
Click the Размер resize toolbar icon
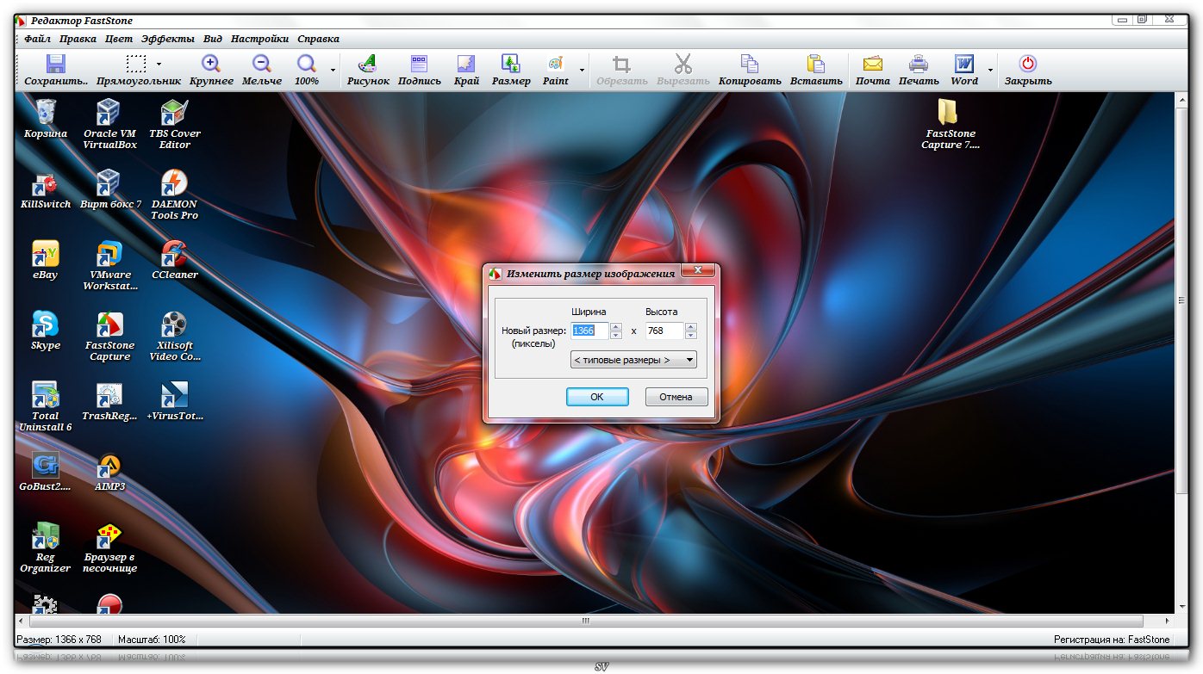click(511, 65)
